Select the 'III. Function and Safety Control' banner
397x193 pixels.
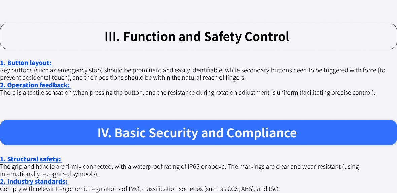click(x=199, y=36)
